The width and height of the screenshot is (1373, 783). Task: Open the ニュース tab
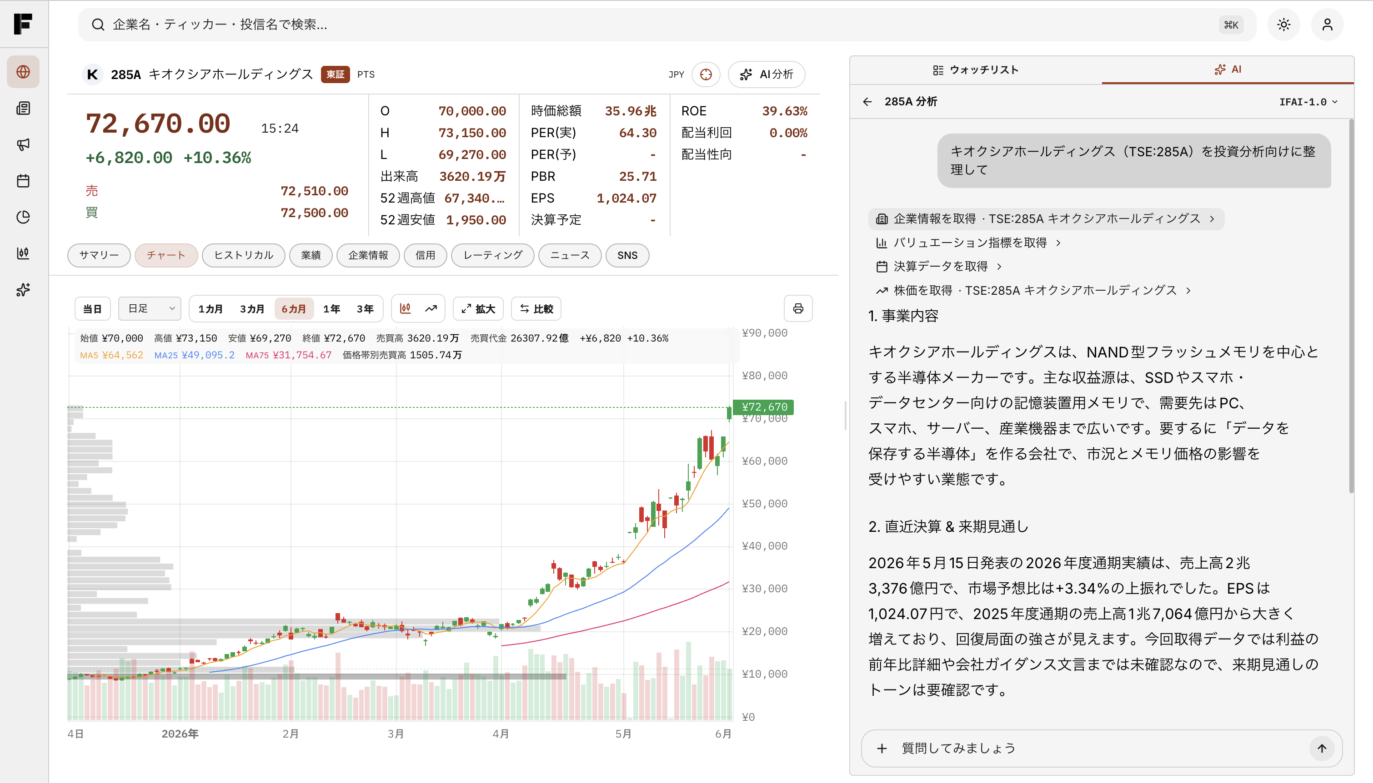(570, 255)
